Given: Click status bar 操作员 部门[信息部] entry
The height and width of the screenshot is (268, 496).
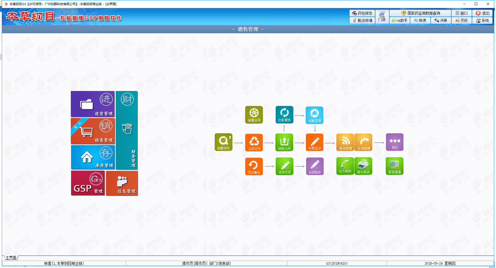Looking at the screenshot, I should pyautogui.click(x=206, y=263).
